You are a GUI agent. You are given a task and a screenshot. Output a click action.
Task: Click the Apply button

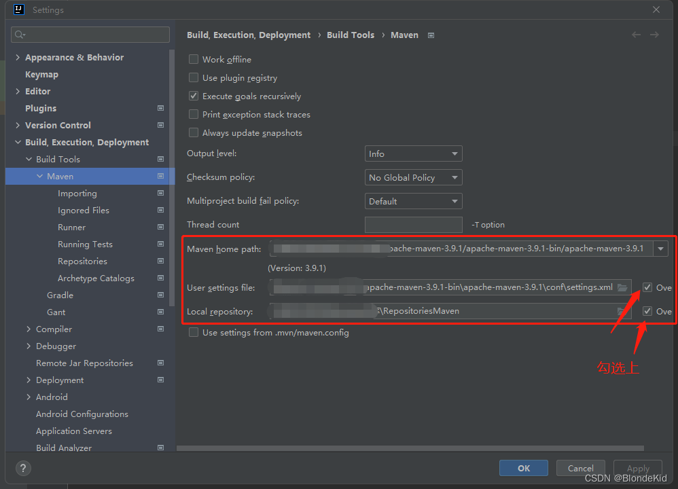638,468
